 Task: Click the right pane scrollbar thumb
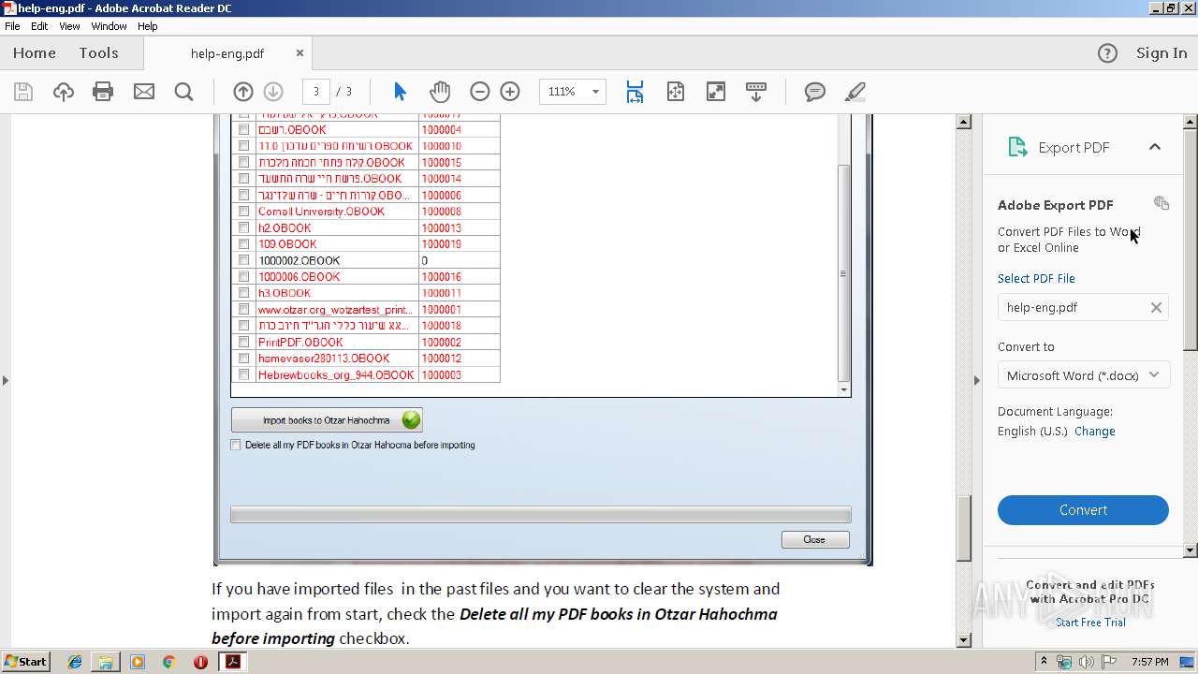(x=1191, y=241)
